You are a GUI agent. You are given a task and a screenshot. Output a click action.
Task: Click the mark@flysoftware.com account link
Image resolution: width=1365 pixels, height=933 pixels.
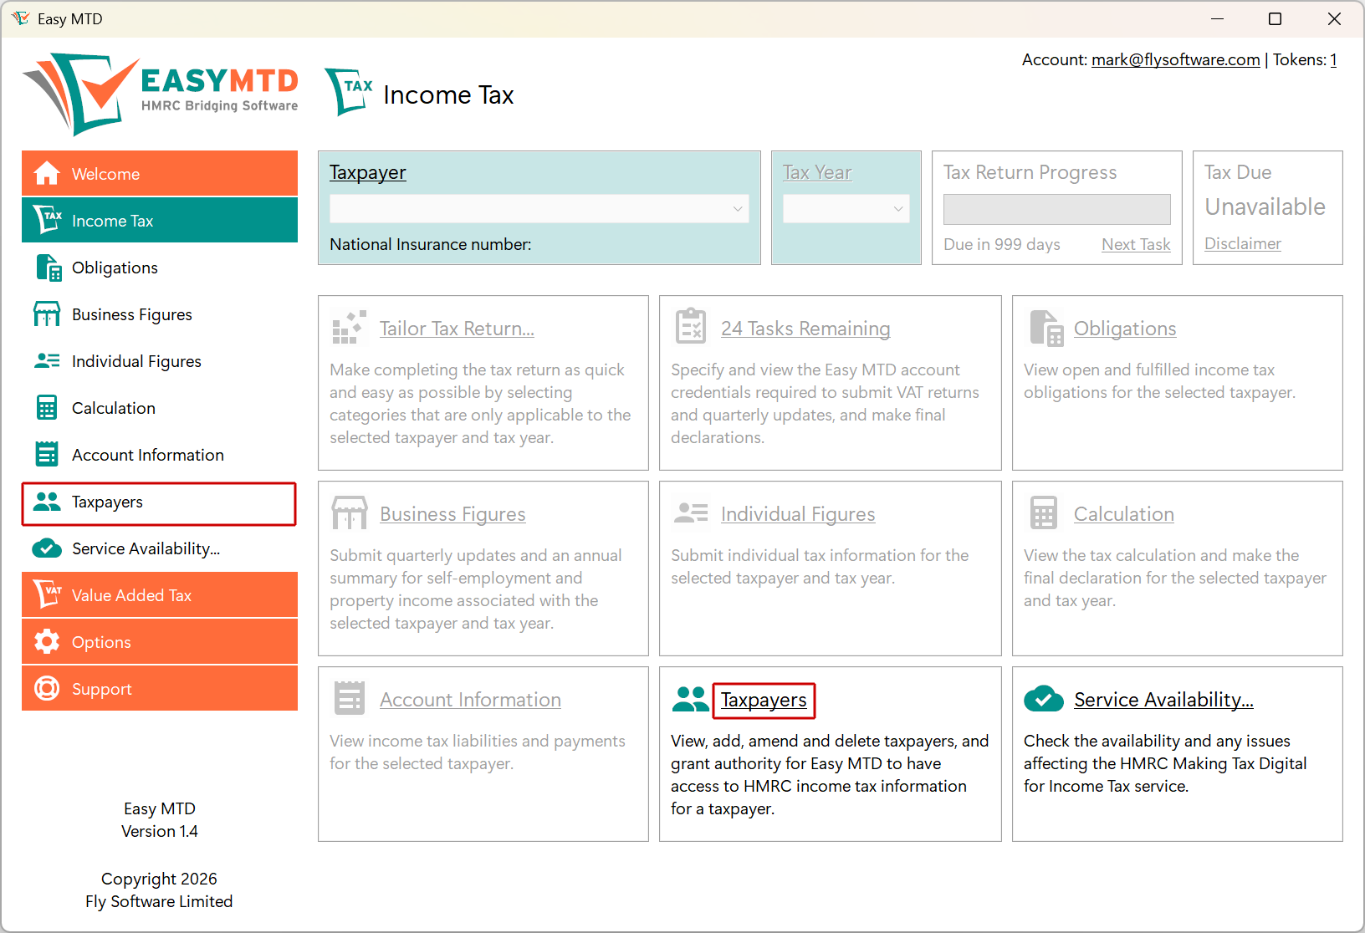point(1175,59)
